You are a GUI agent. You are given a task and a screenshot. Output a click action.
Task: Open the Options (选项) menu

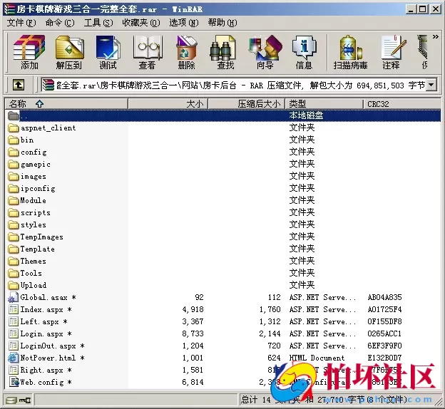[184, 23]
